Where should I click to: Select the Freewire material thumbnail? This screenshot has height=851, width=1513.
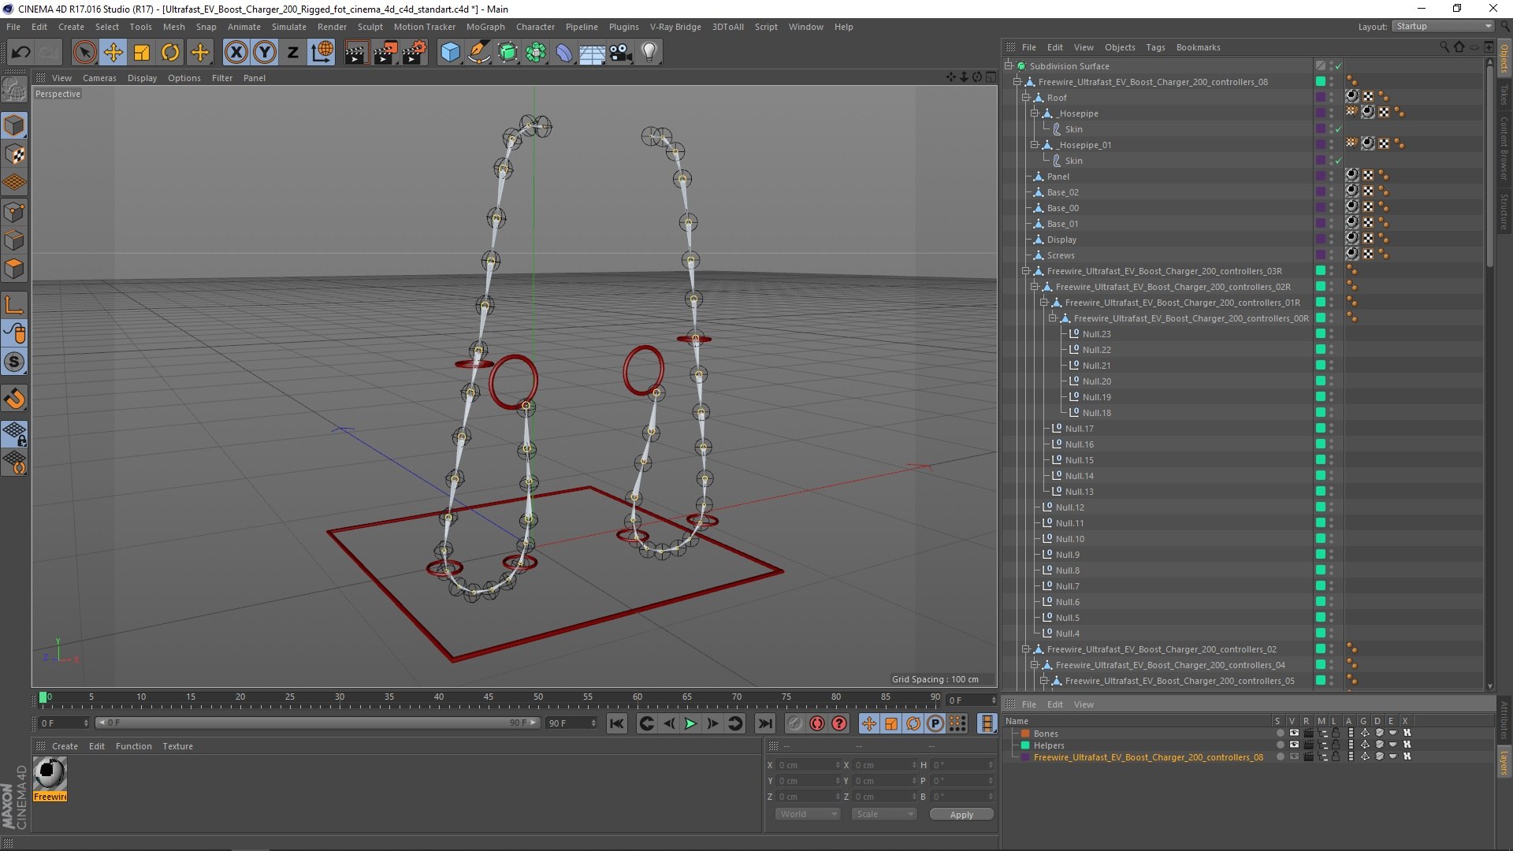coord(50,774)
